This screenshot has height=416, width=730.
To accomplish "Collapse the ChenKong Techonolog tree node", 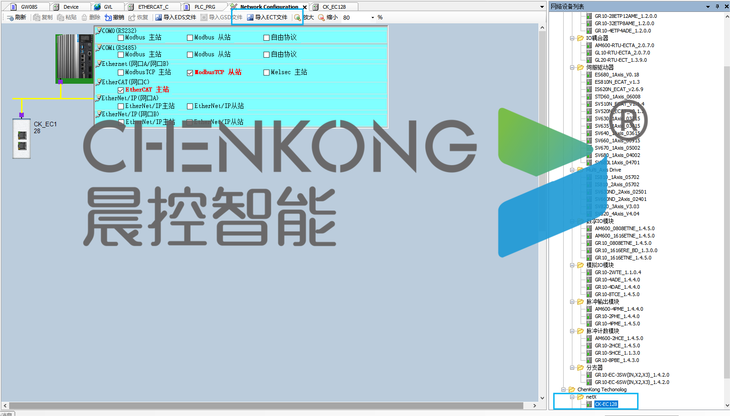I will coord(563,389).
